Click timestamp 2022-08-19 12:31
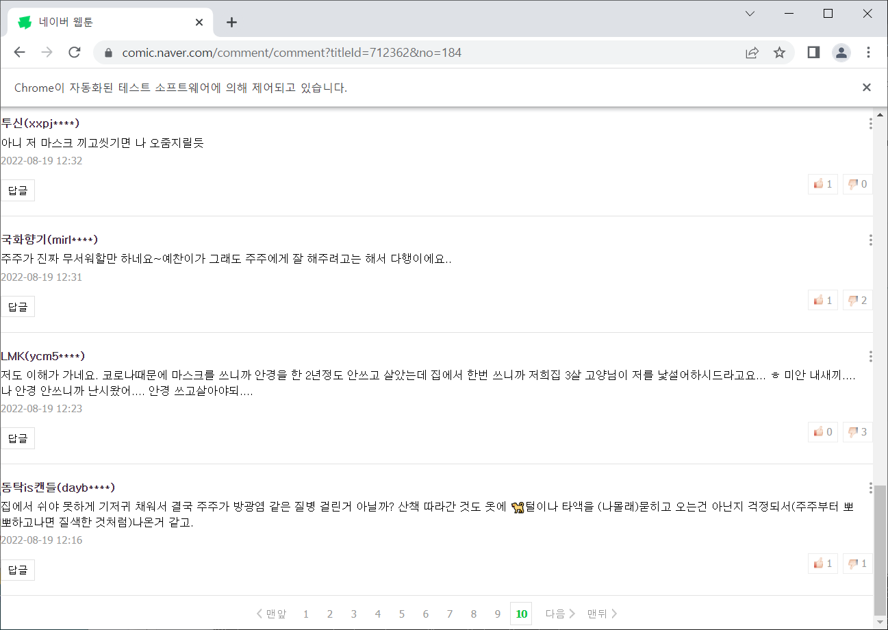 (x=42, y=277)
